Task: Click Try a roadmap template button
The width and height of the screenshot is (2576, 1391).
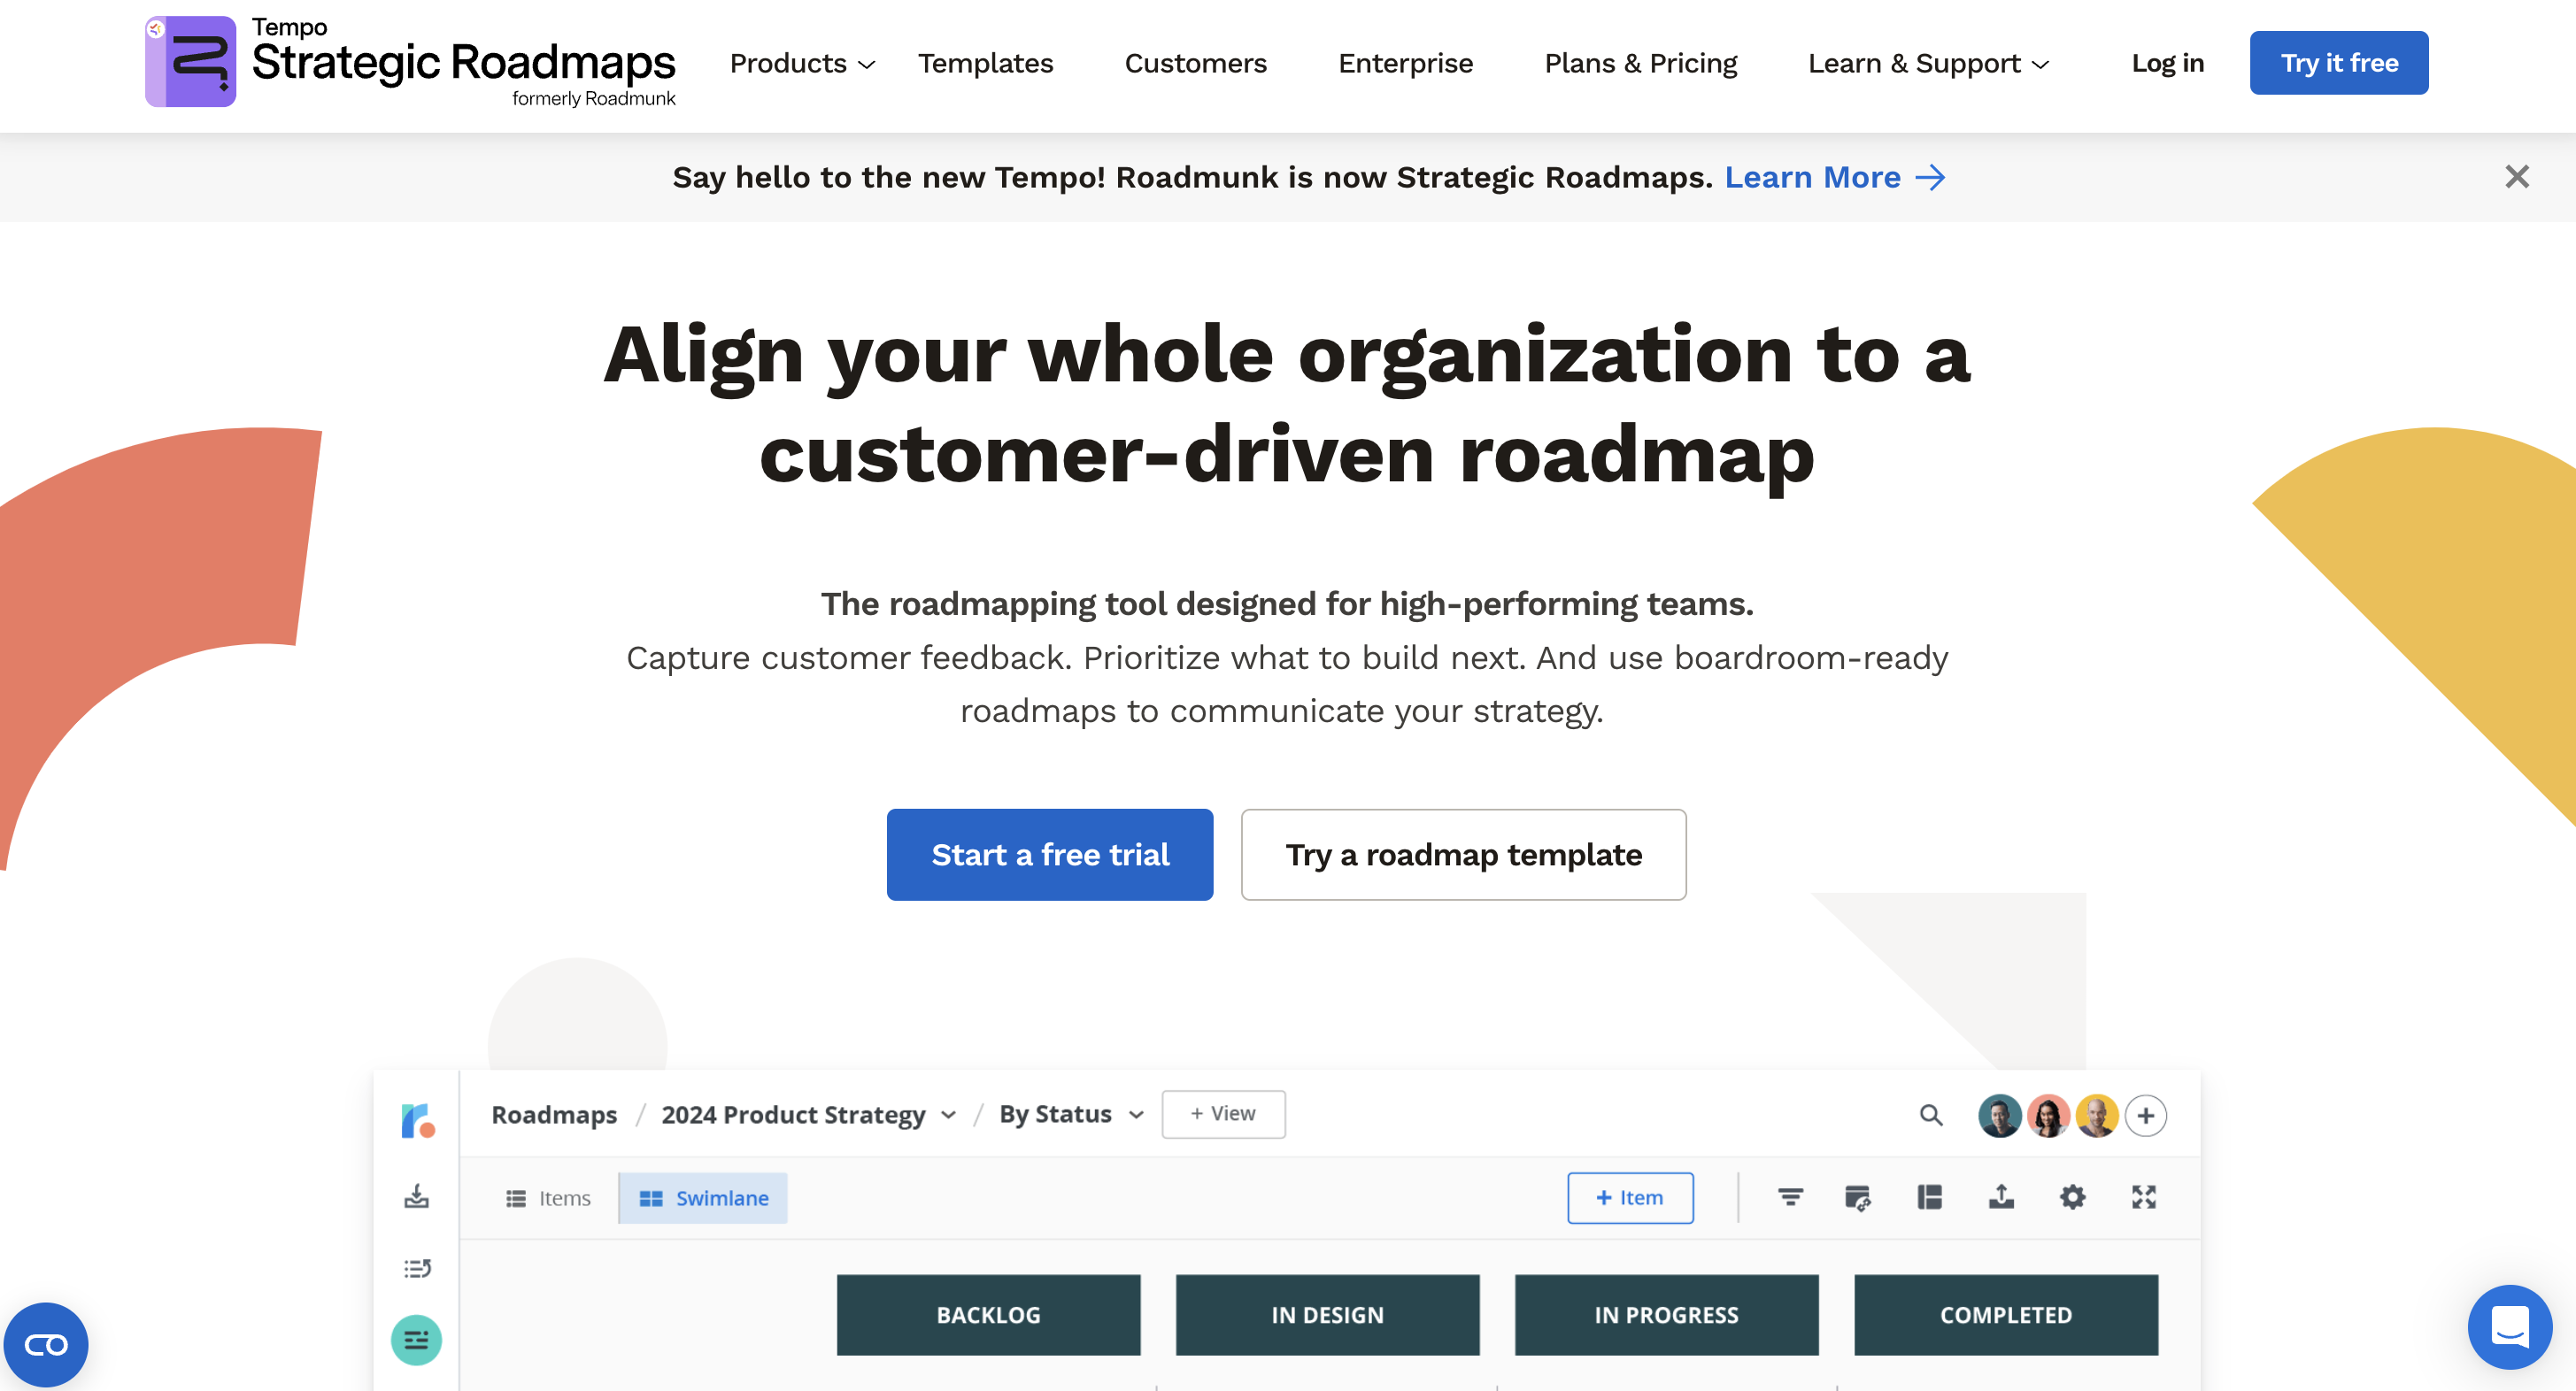Action: pos(1462,853)
